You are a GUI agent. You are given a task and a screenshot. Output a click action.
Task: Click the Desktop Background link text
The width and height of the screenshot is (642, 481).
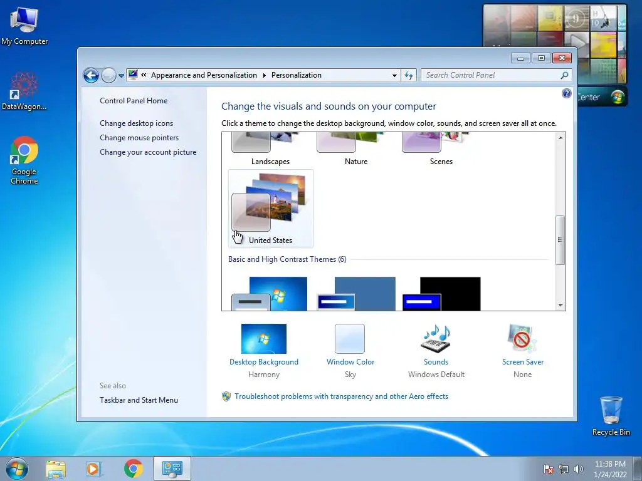point(264,362)
